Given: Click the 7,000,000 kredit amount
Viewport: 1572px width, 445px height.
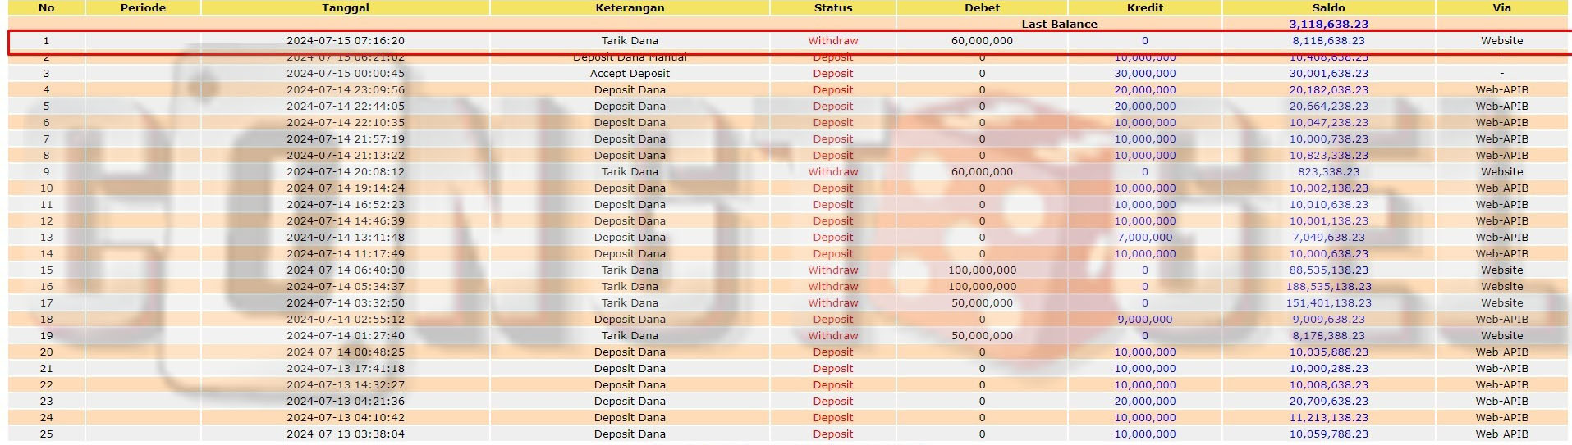Looking at the screenshot, I should tap(1144, 238).
